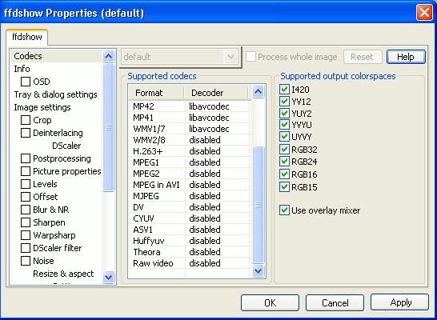The height and width of the screenshot is (320, 437).
Task: Click the left list scroll-up arrow
Action: [x=108, y=57]
